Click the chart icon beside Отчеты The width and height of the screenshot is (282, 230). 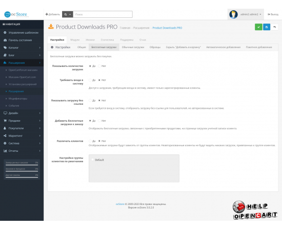point(5,151)
